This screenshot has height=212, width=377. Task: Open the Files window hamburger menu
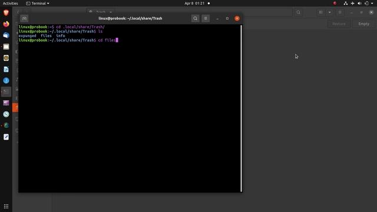[x=340, y=12]
